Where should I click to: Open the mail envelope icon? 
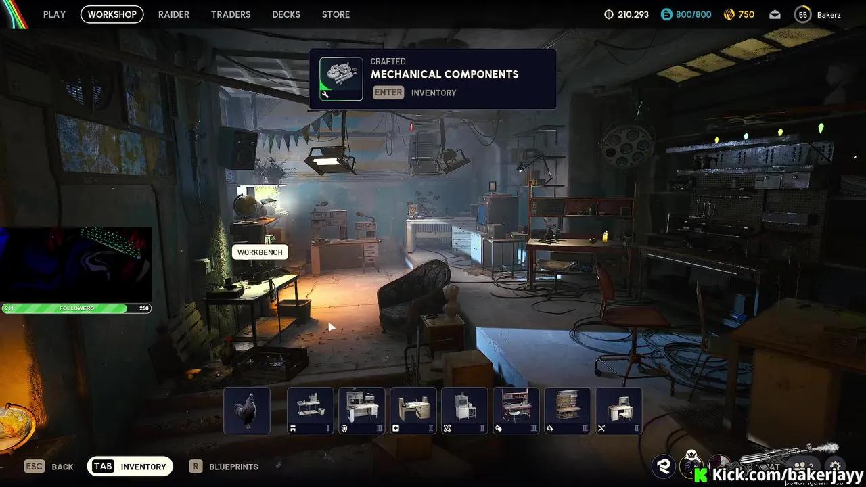[x=775, y=14]
